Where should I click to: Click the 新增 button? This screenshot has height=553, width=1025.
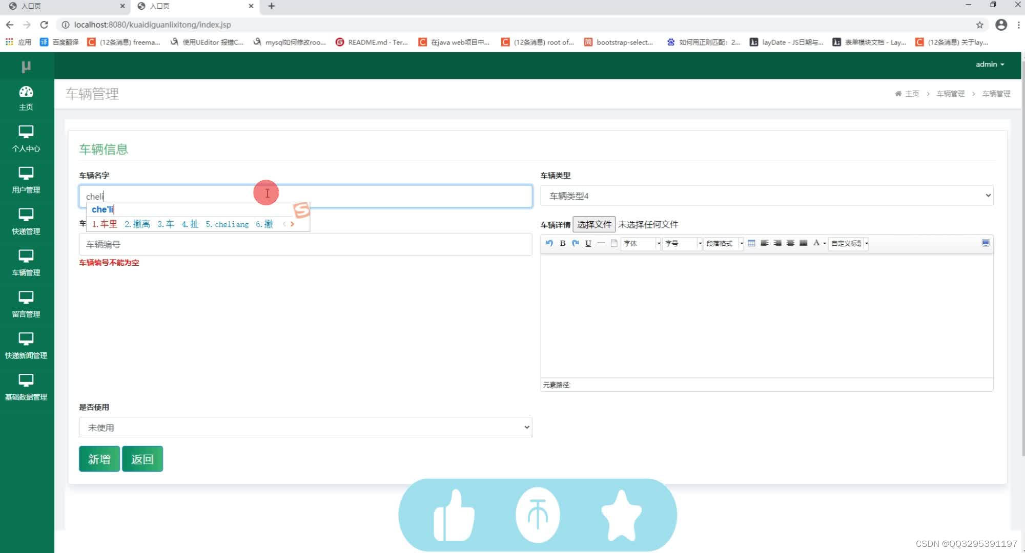coord(99,459)
